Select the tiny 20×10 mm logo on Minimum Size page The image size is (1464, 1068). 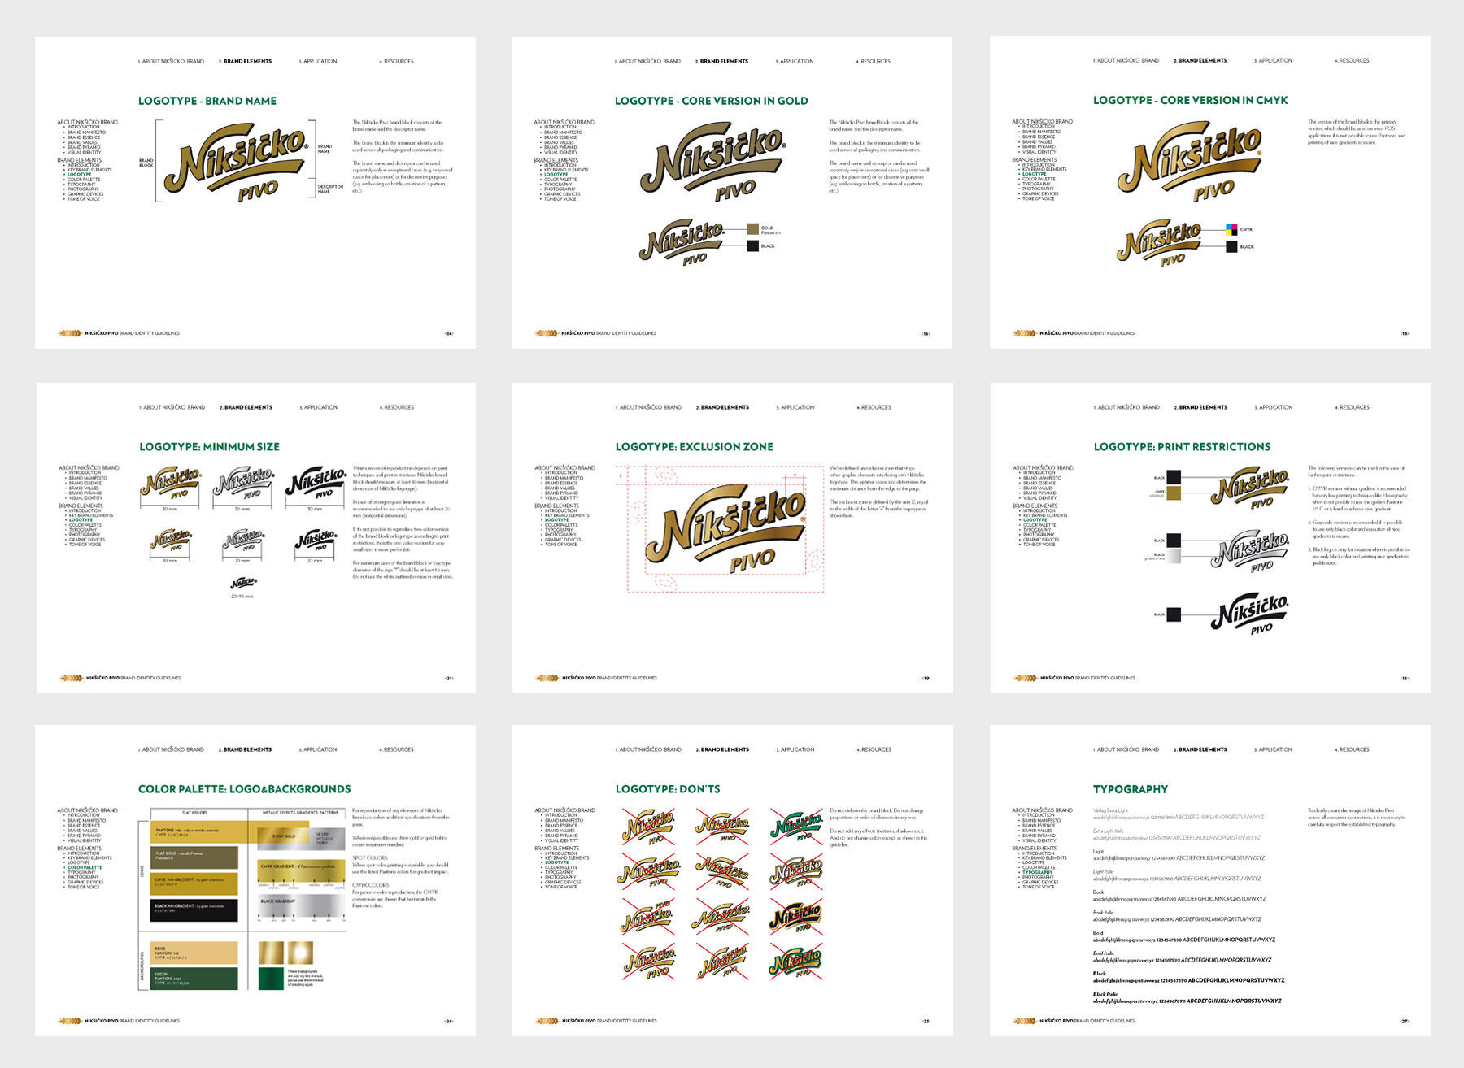pos(242,583)
